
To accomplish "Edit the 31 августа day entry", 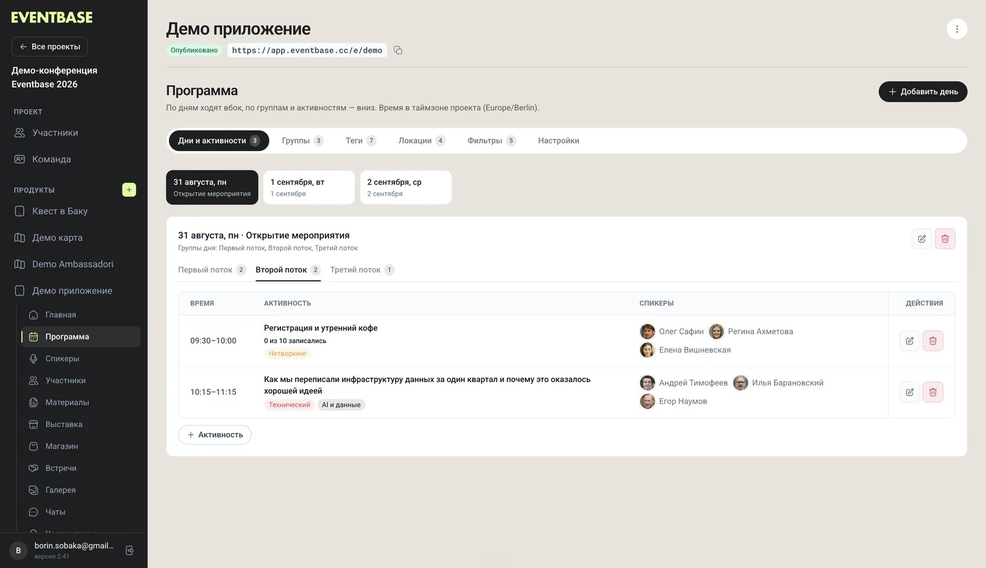I will point(921,239).
